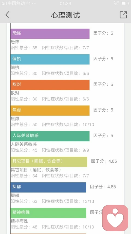131x234 pixels.
Task: Select the yellow 焦虑 bar
Action: (50, 111)
